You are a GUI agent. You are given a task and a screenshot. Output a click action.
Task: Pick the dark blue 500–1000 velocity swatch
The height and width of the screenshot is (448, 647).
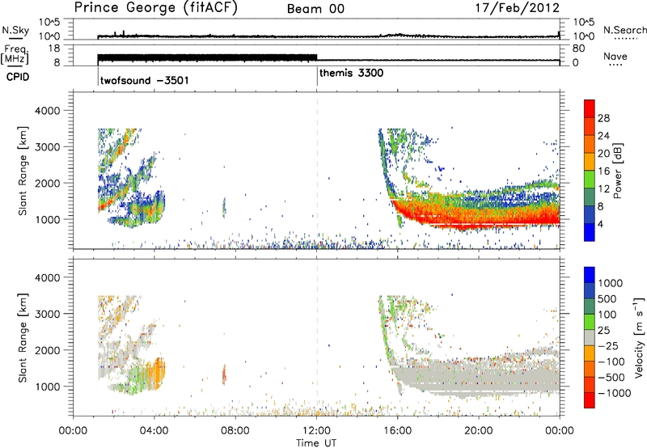tap(590, 290)
